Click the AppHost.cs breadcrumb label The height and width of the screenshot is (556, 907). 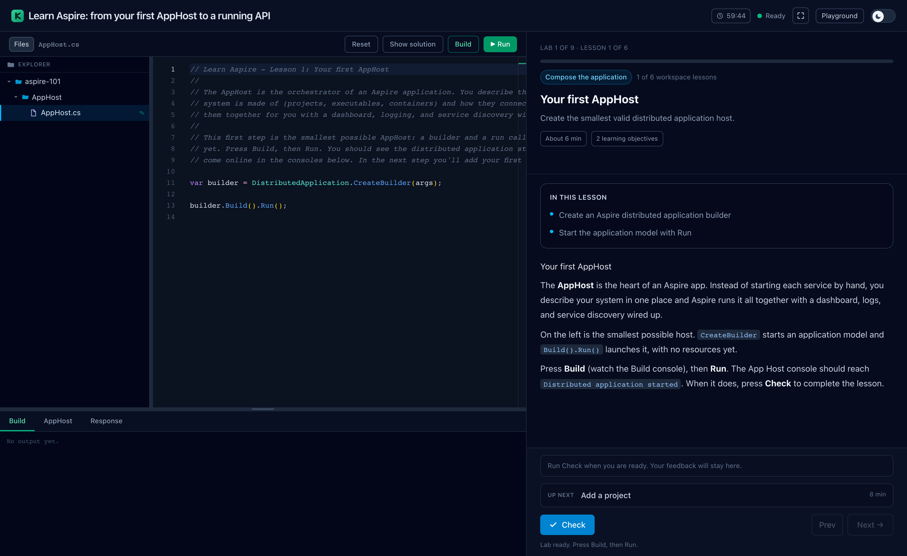58,45
